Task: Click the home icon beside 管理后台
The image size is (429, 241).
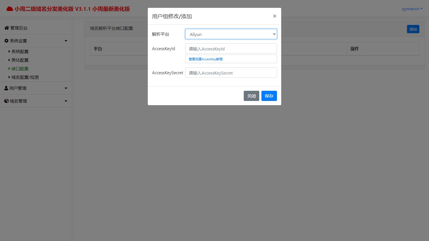Action: click(7, 28)
